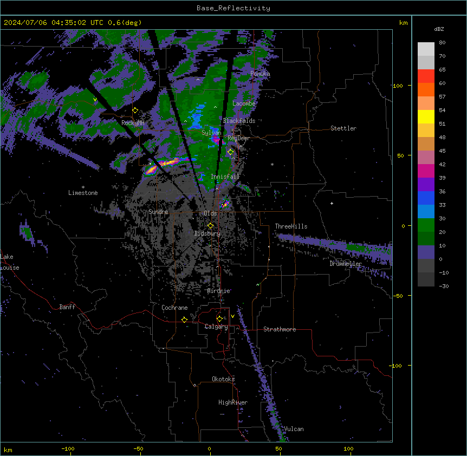
Task: Pick the slate purple 0-10 dBZ legend swatch
Action: 426,252
